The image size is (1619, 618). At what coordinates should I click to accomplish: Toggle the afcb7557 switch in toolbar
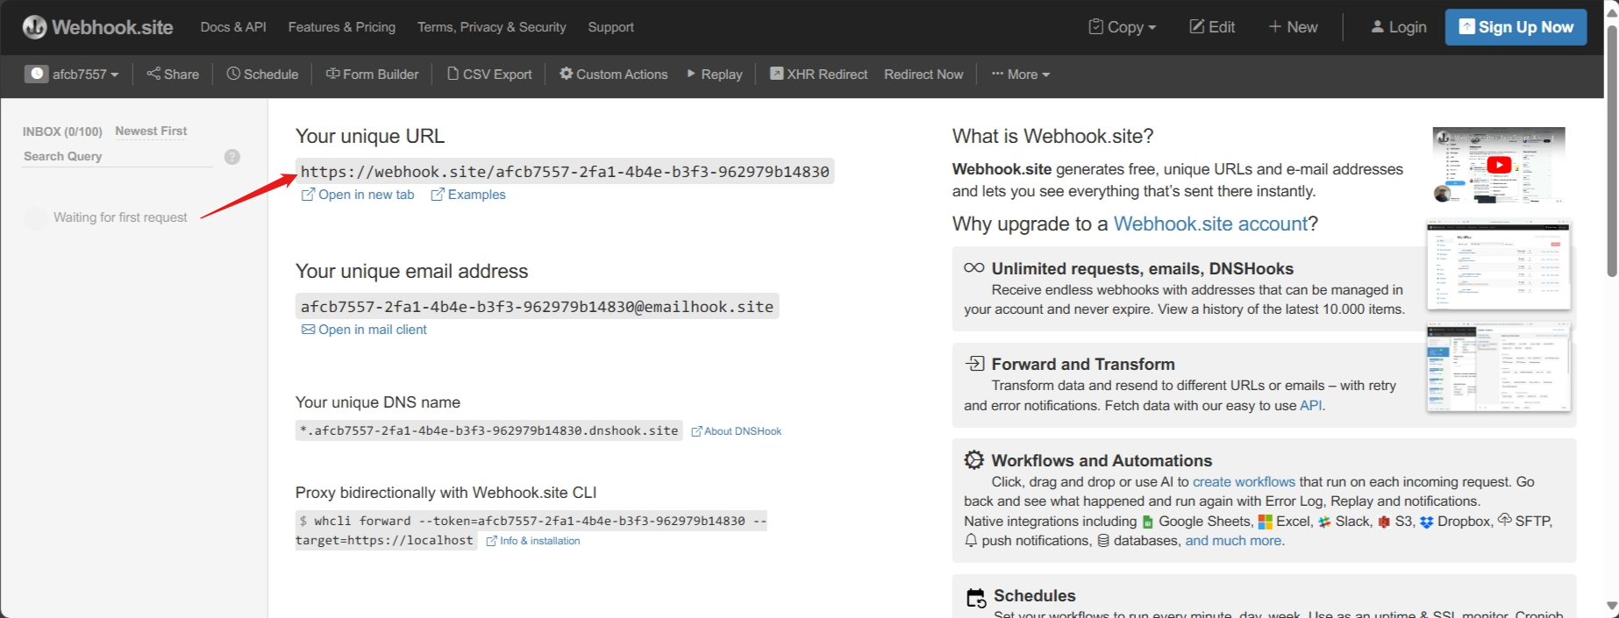point(36,75)
